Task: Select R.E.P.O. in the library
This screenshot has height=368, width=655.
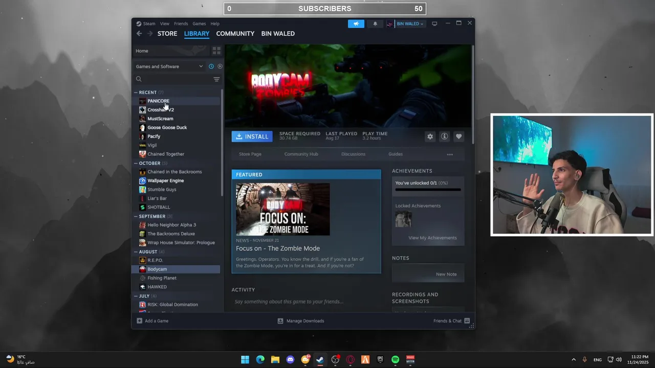Action: point(177,260)
